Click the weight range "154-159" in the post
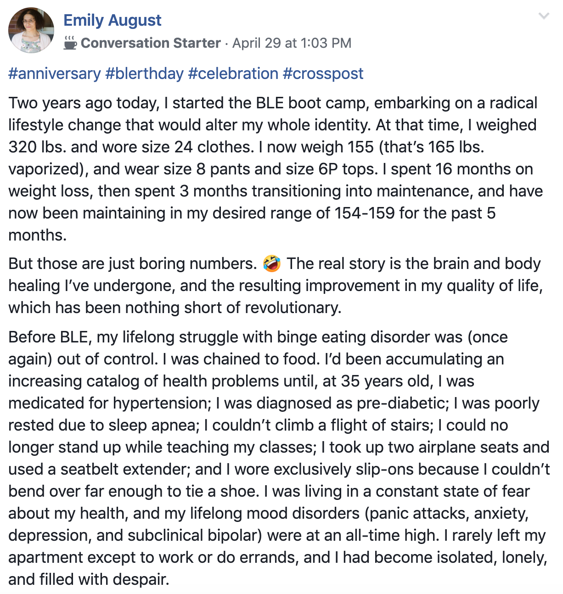563x594 pixels. (365, 213)
